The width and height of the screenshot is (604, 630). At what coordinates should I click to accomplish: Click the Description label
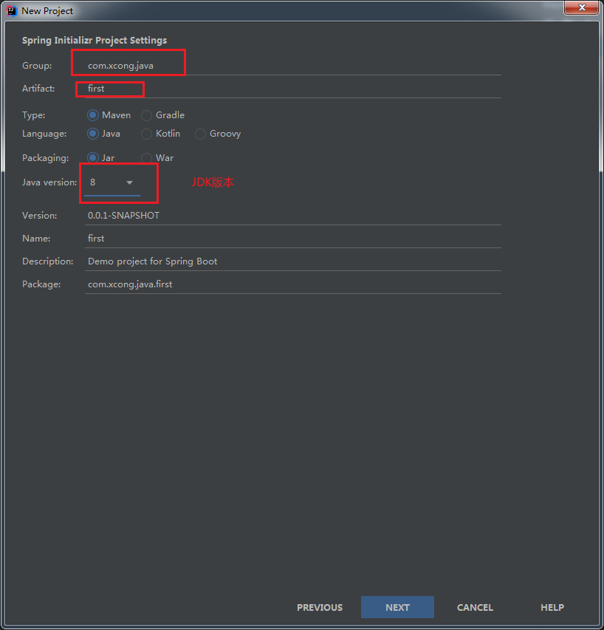48,261
